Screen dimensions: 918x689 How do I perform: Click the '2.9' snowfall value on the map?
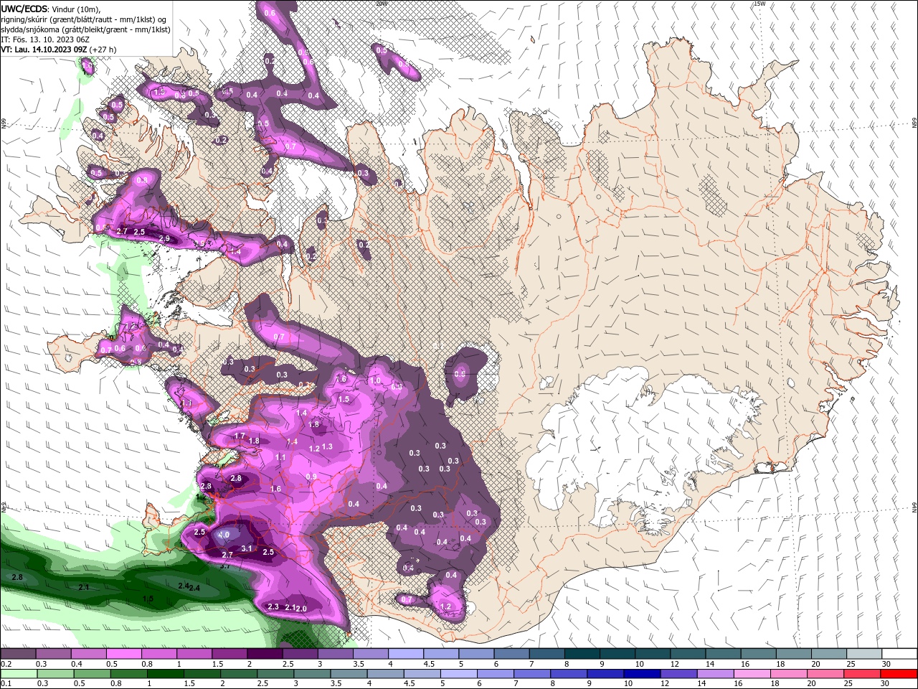(164, 239)
